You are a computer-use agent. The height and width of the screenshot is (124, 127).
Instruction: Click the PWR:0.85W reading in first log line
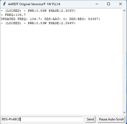click(37, 11)
